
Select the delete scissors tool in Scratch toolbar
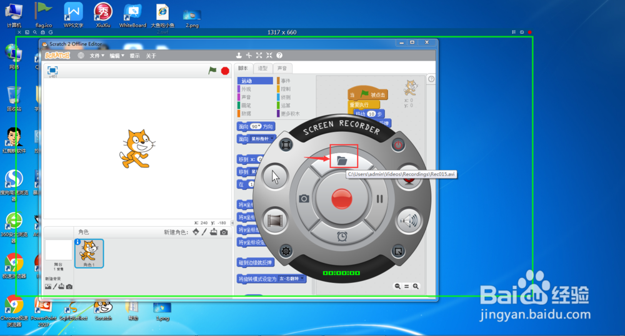click(249, 56)
